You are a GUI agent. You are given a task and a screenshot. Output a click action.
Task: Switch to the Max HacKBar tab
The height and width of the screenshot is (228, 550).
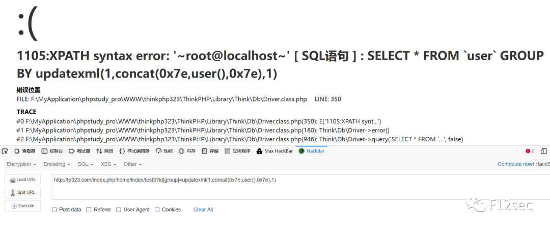click(x=274, y=151)
